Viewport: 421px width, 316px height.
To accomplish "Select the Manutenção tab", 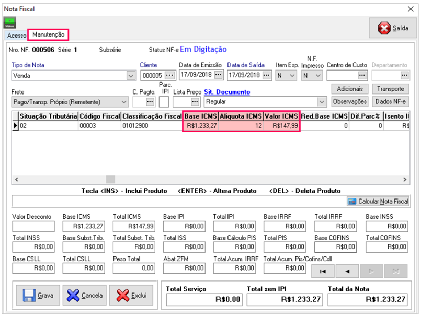I will (48, 34).
